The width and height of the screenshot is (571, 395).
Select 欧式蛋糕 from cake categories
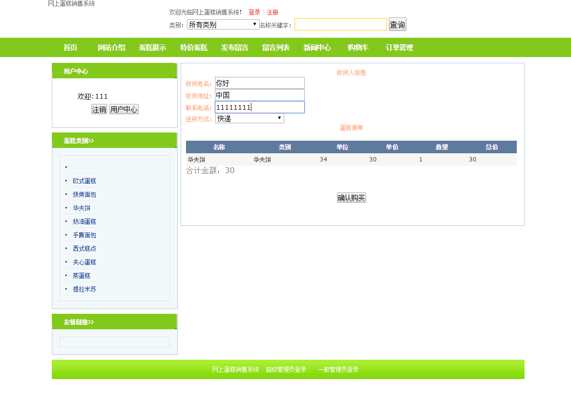click(84, 181)
